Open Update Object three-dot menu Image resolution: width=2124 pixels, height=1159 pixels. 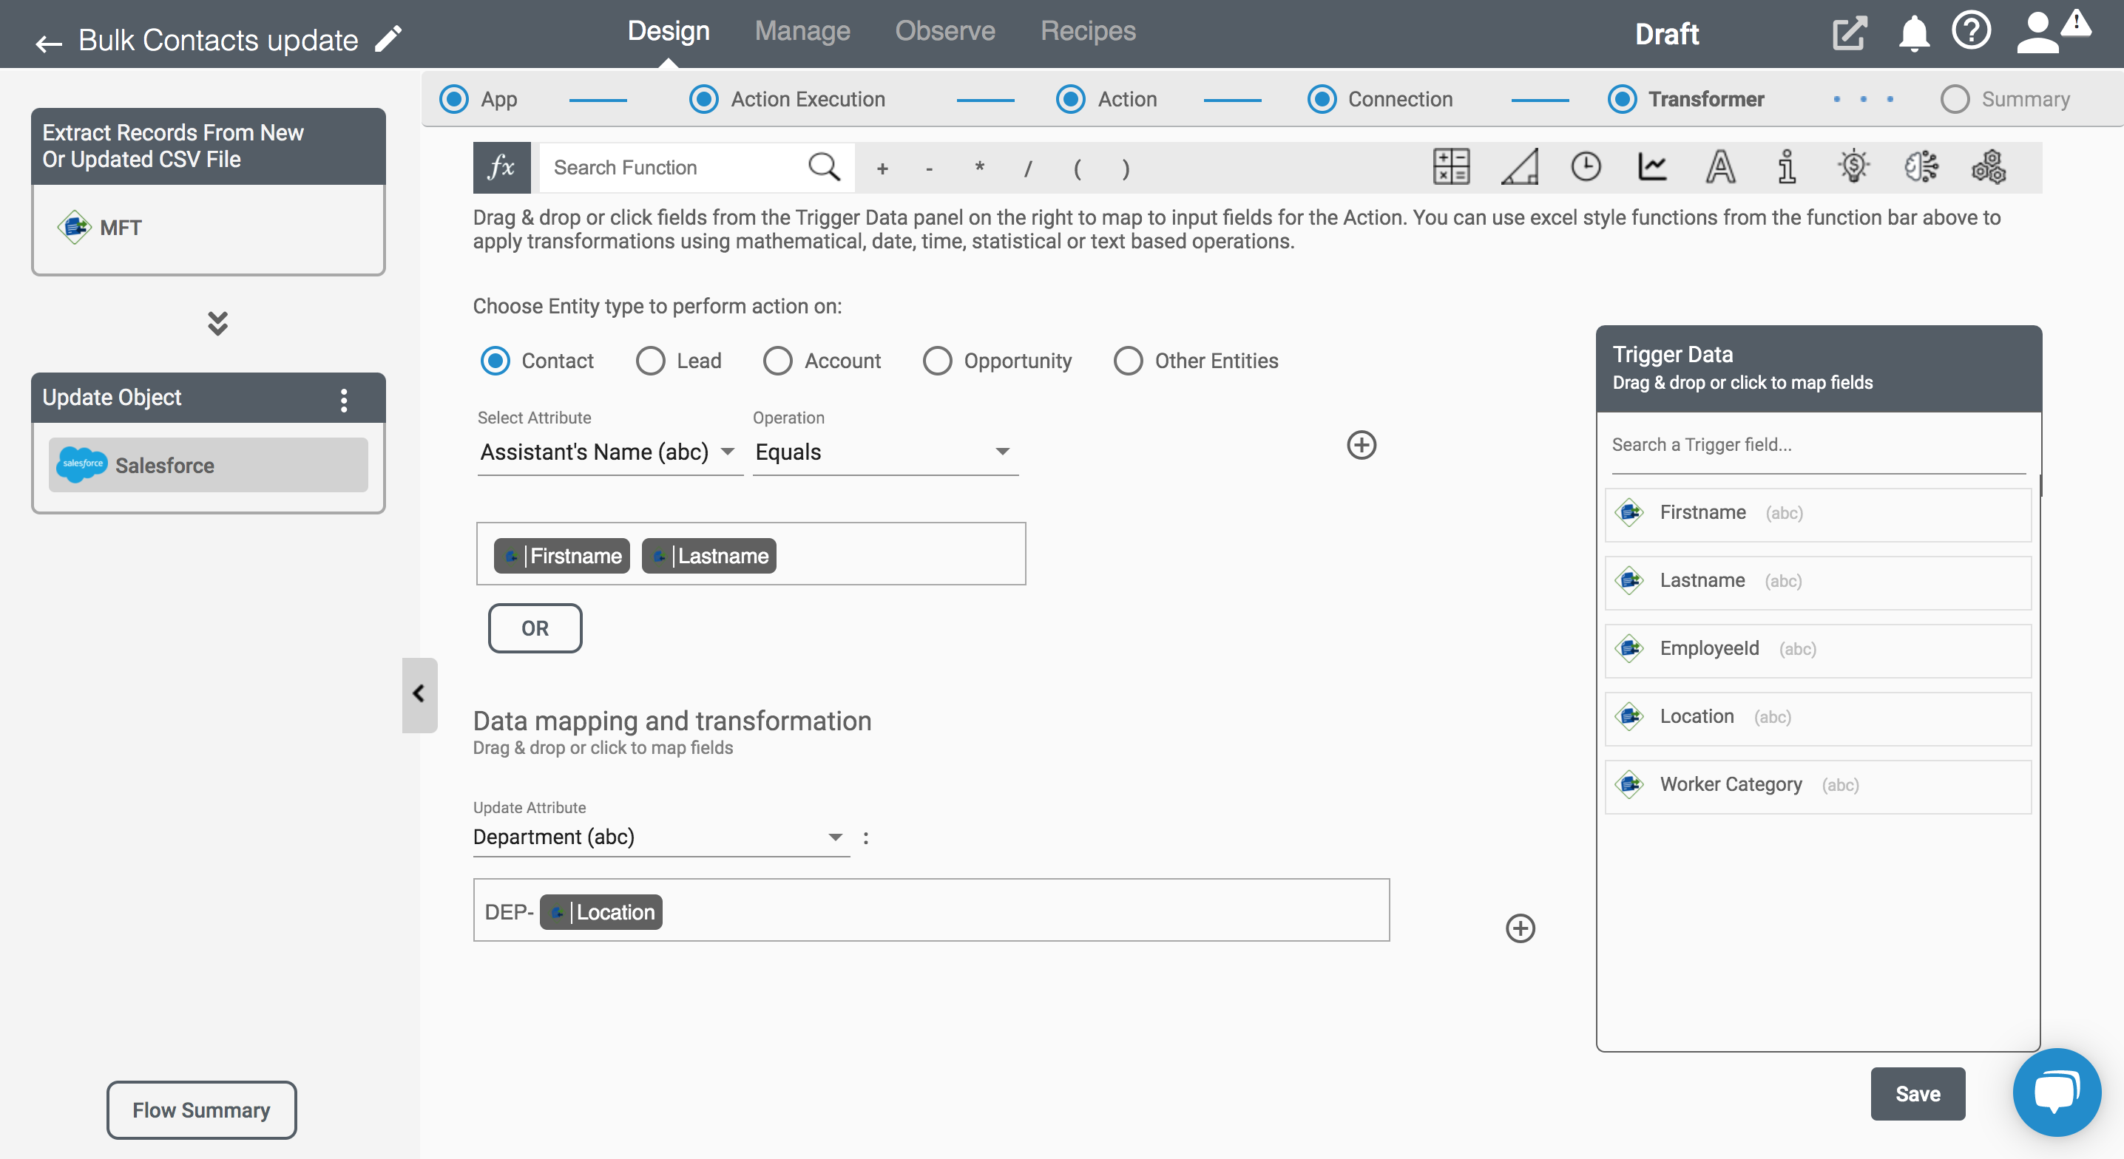click(344, 401)
